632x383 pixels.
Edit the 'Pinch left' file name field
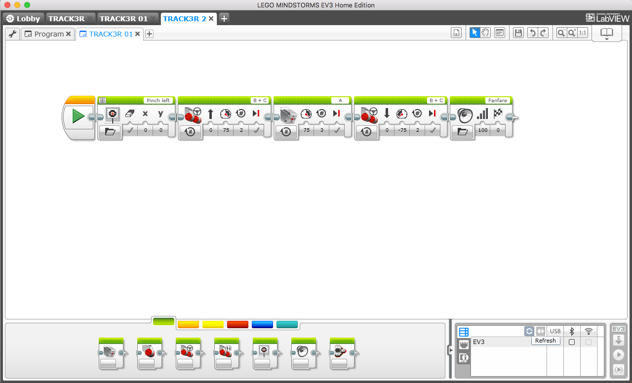coord(158,100)
